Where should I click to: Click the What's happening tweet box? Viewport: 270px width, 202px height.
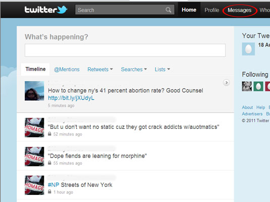(125, 50)
